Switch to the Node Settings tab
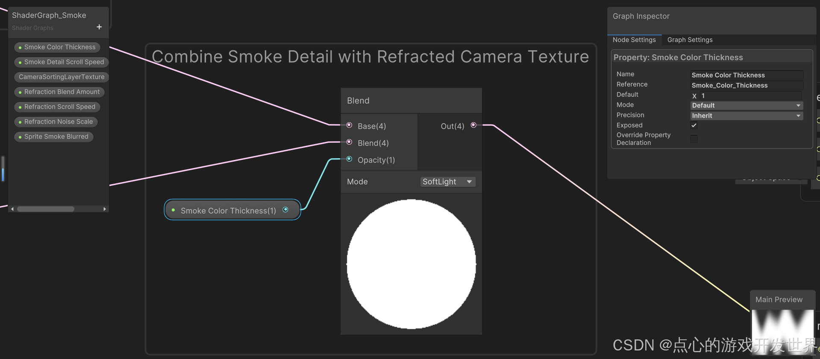Image resolution: width=820 pixels, height=359 pixels. (x=634, y=40)
